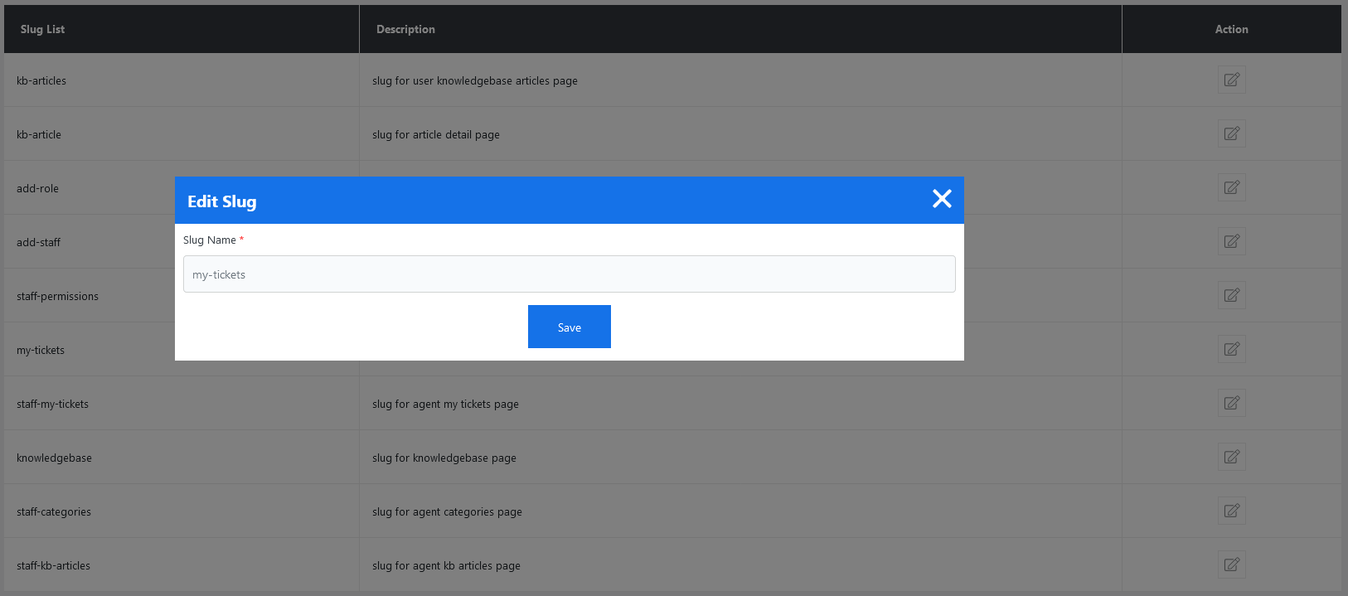1348x596 pixels.
Task: Click the Slug List column header
Action: (42, 29)
